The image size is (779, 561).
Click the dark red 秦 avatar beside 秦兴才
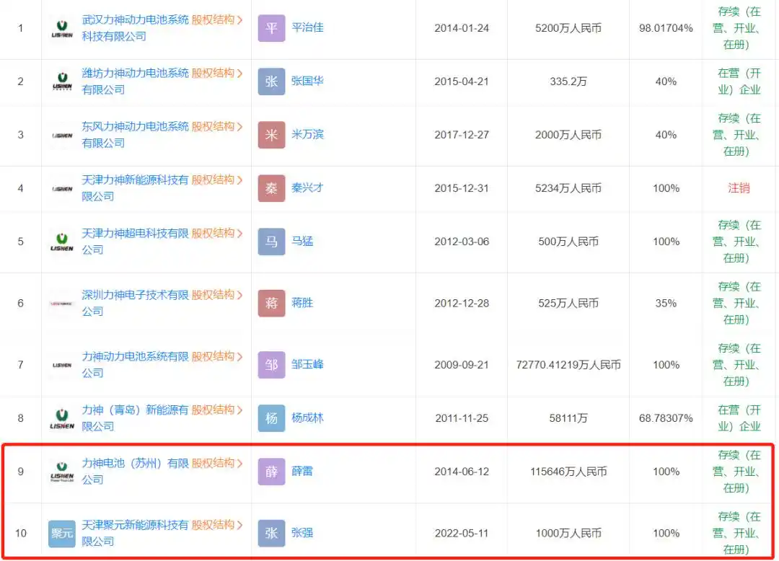(x=270, y=188)
